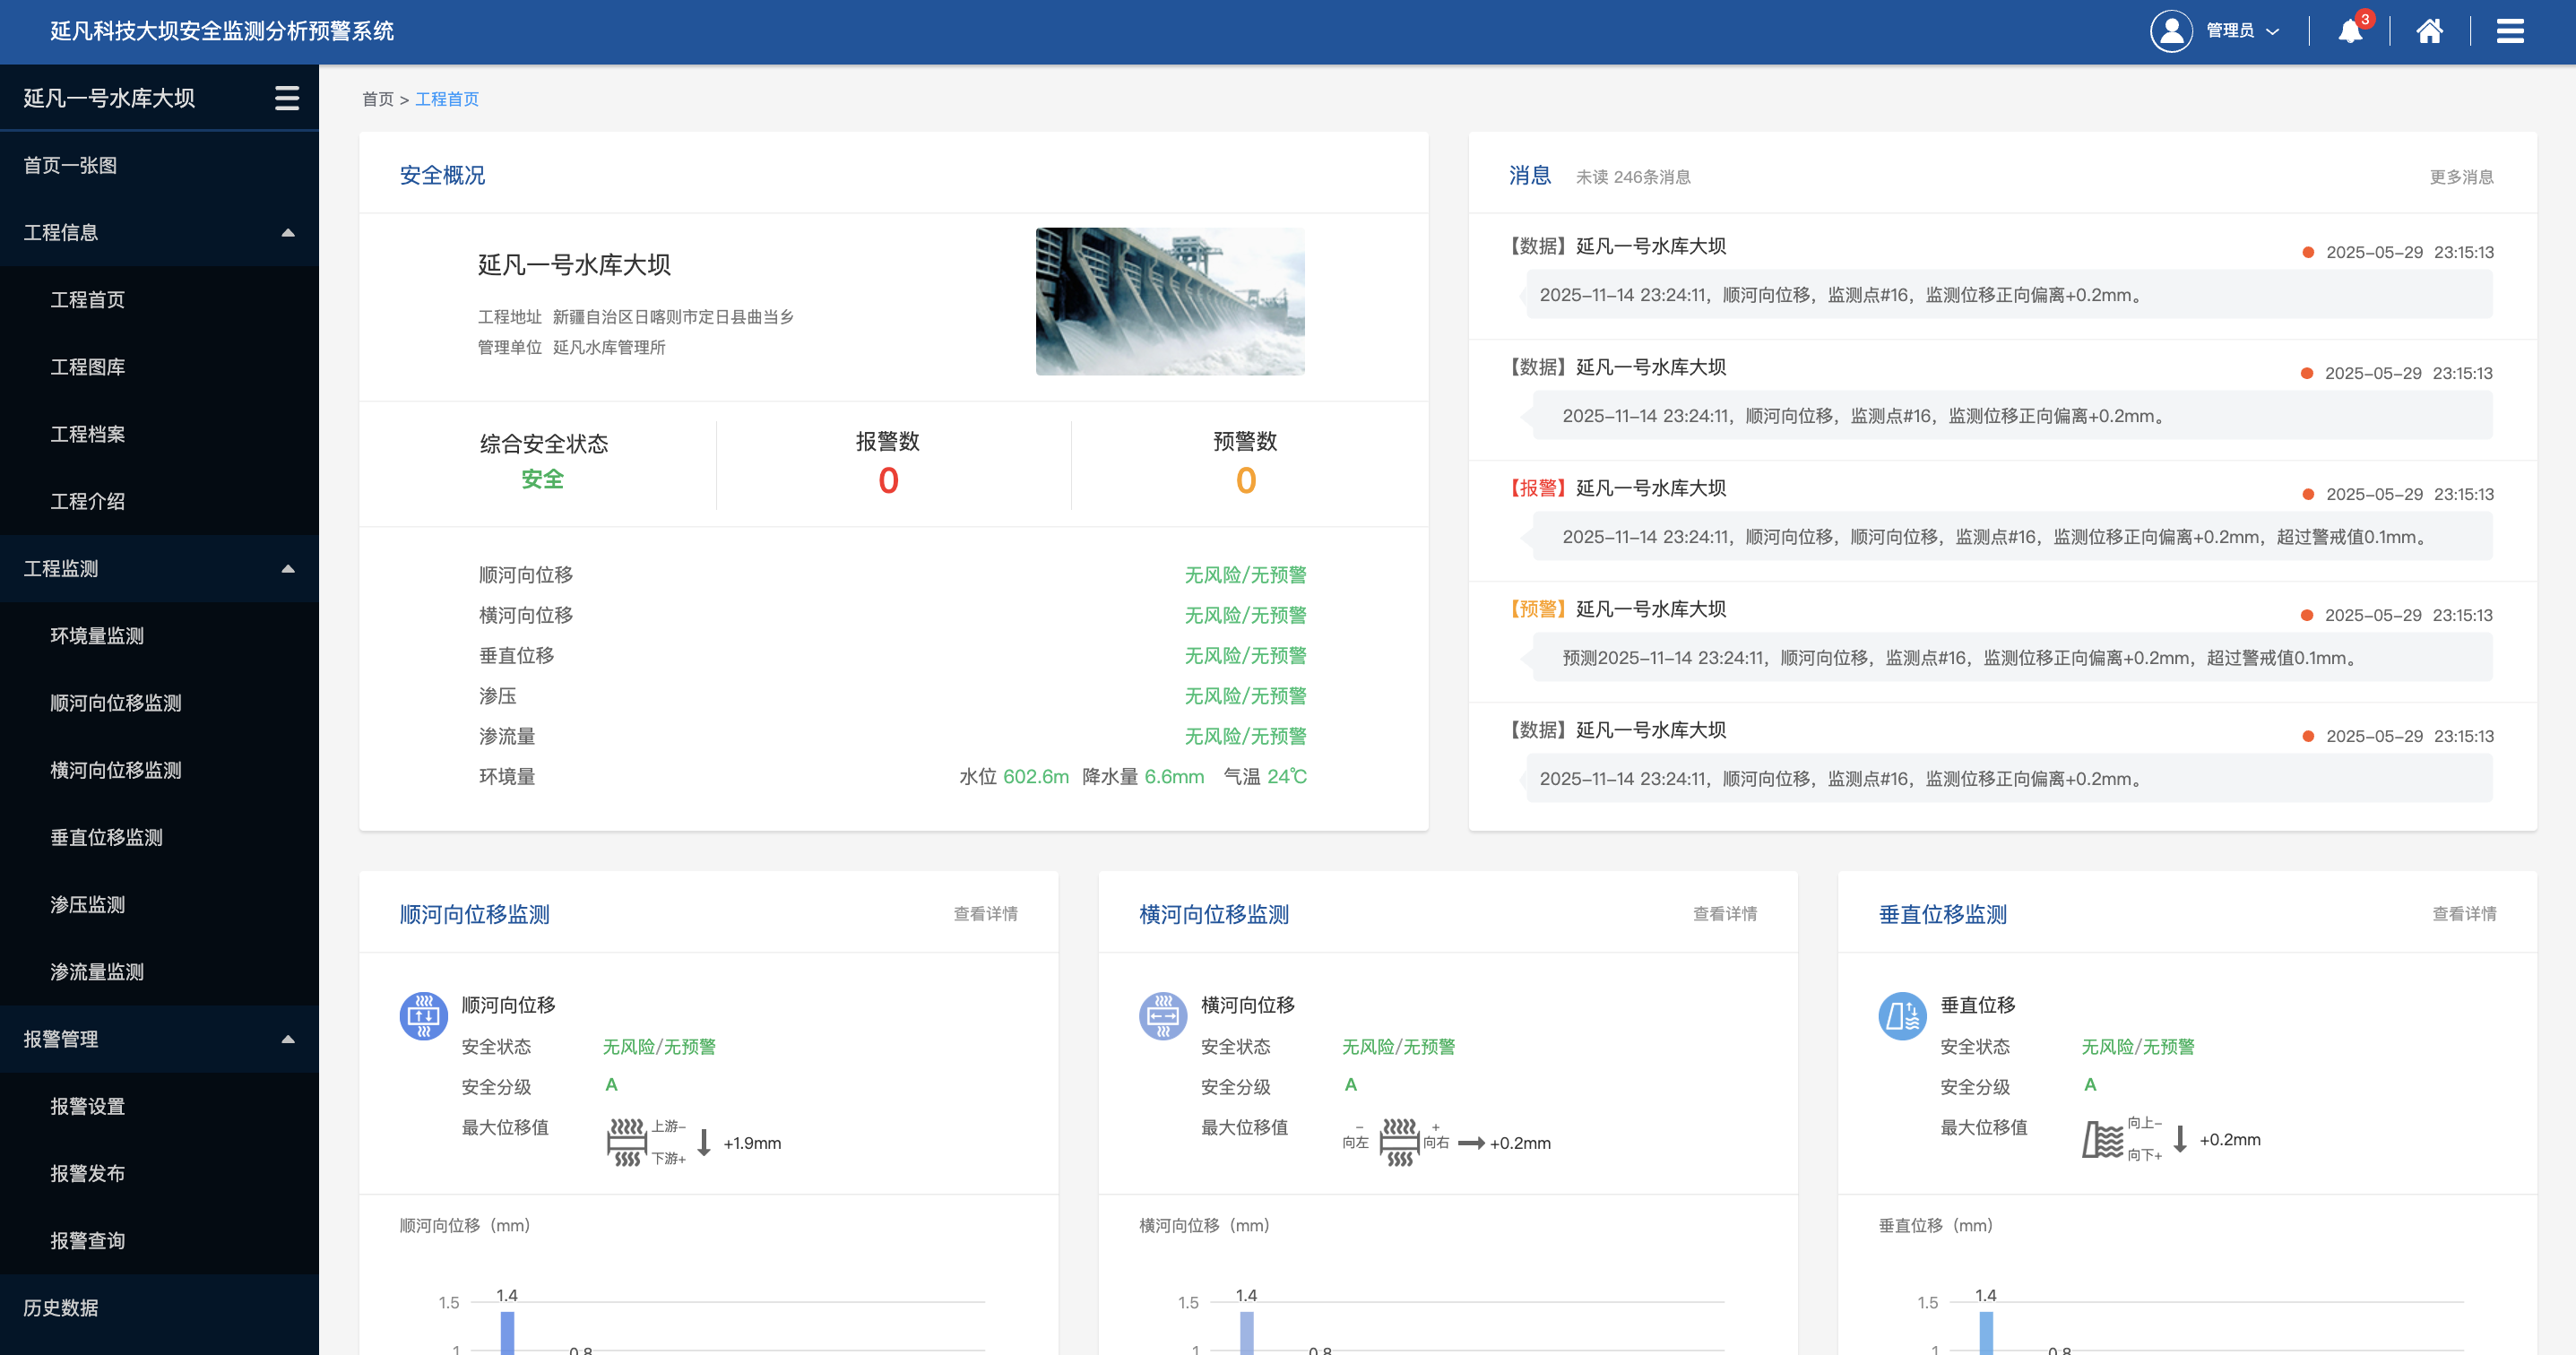Open the first 【数据】 message title

point(1616,246)
